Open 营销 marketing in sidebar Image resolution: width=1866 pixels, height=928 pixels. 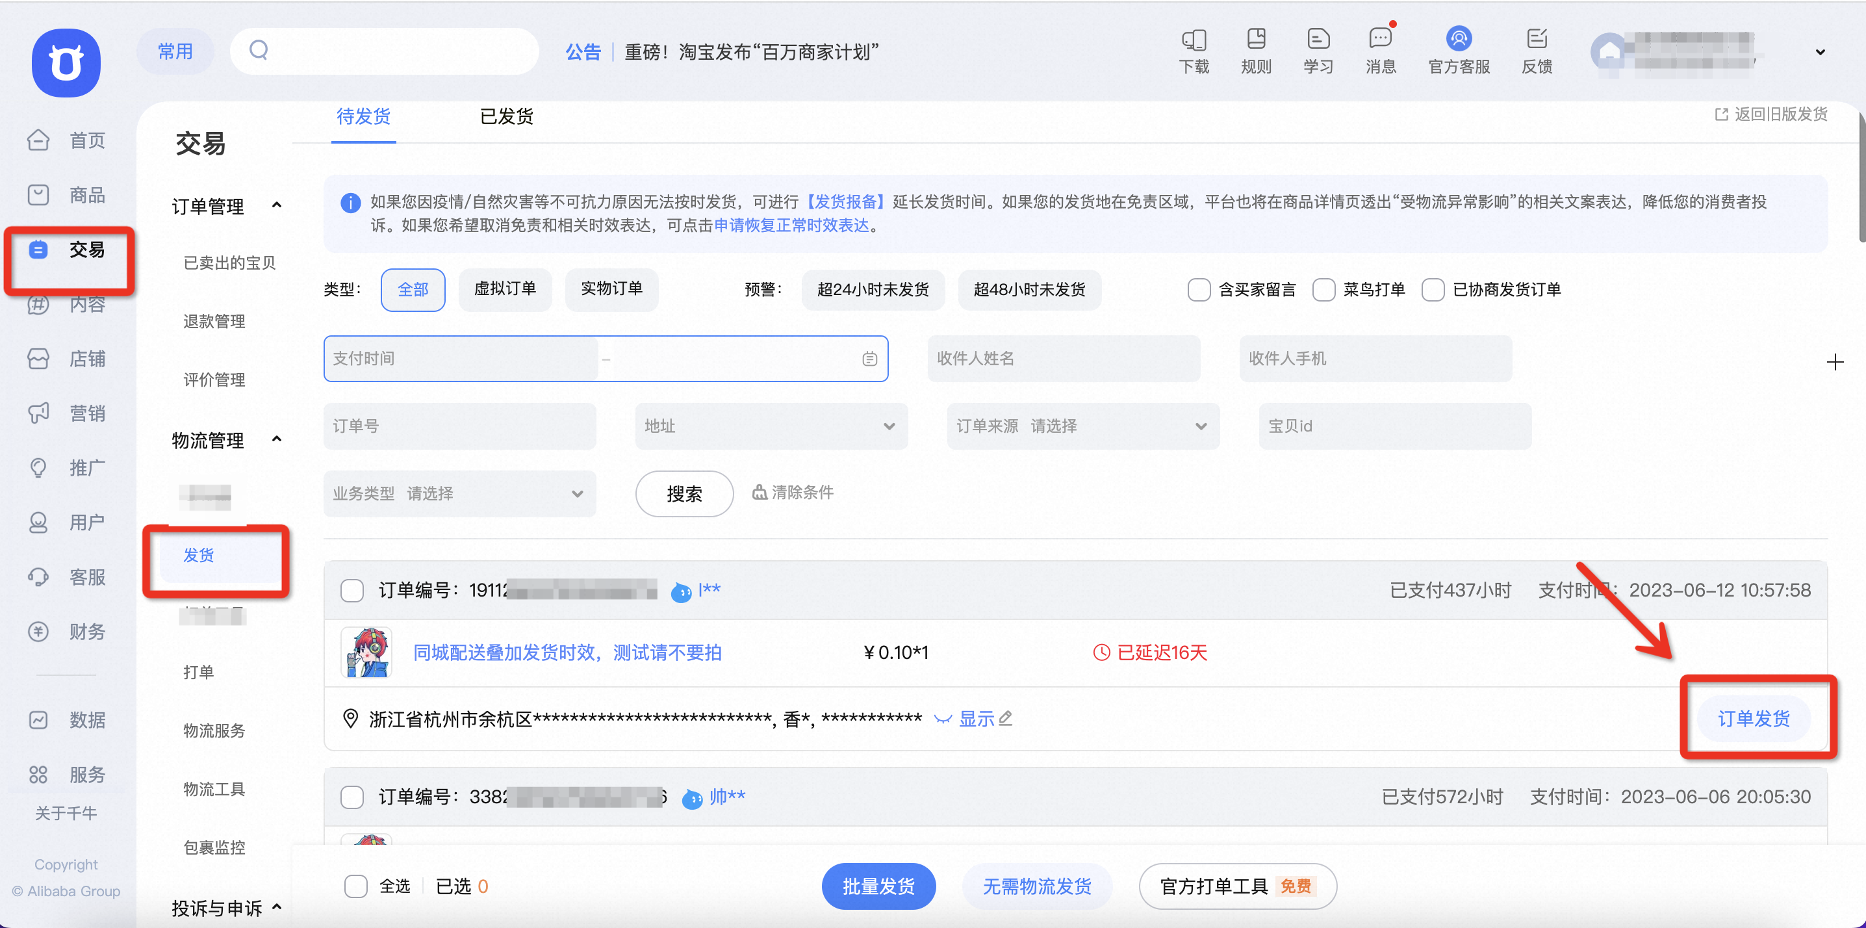click(66, 413)
